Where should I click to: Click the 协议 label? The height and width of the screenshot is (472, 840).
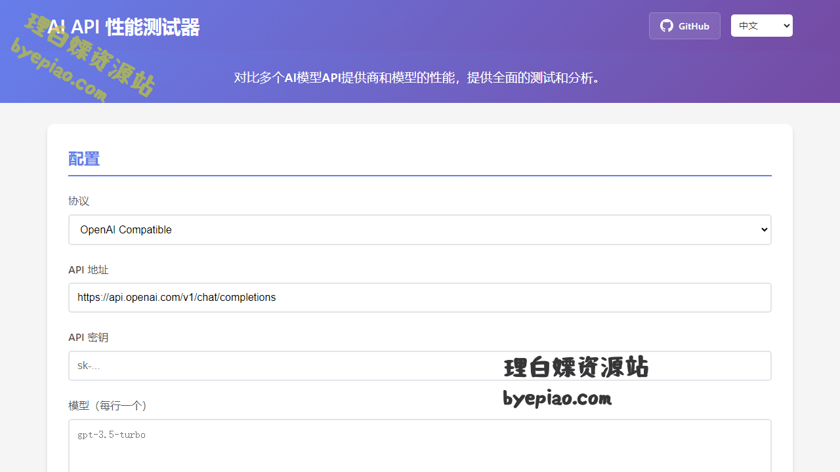coord(79,201)
